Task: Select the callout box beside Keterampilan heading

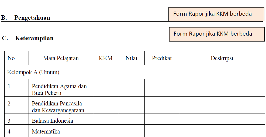Action: 217,34
